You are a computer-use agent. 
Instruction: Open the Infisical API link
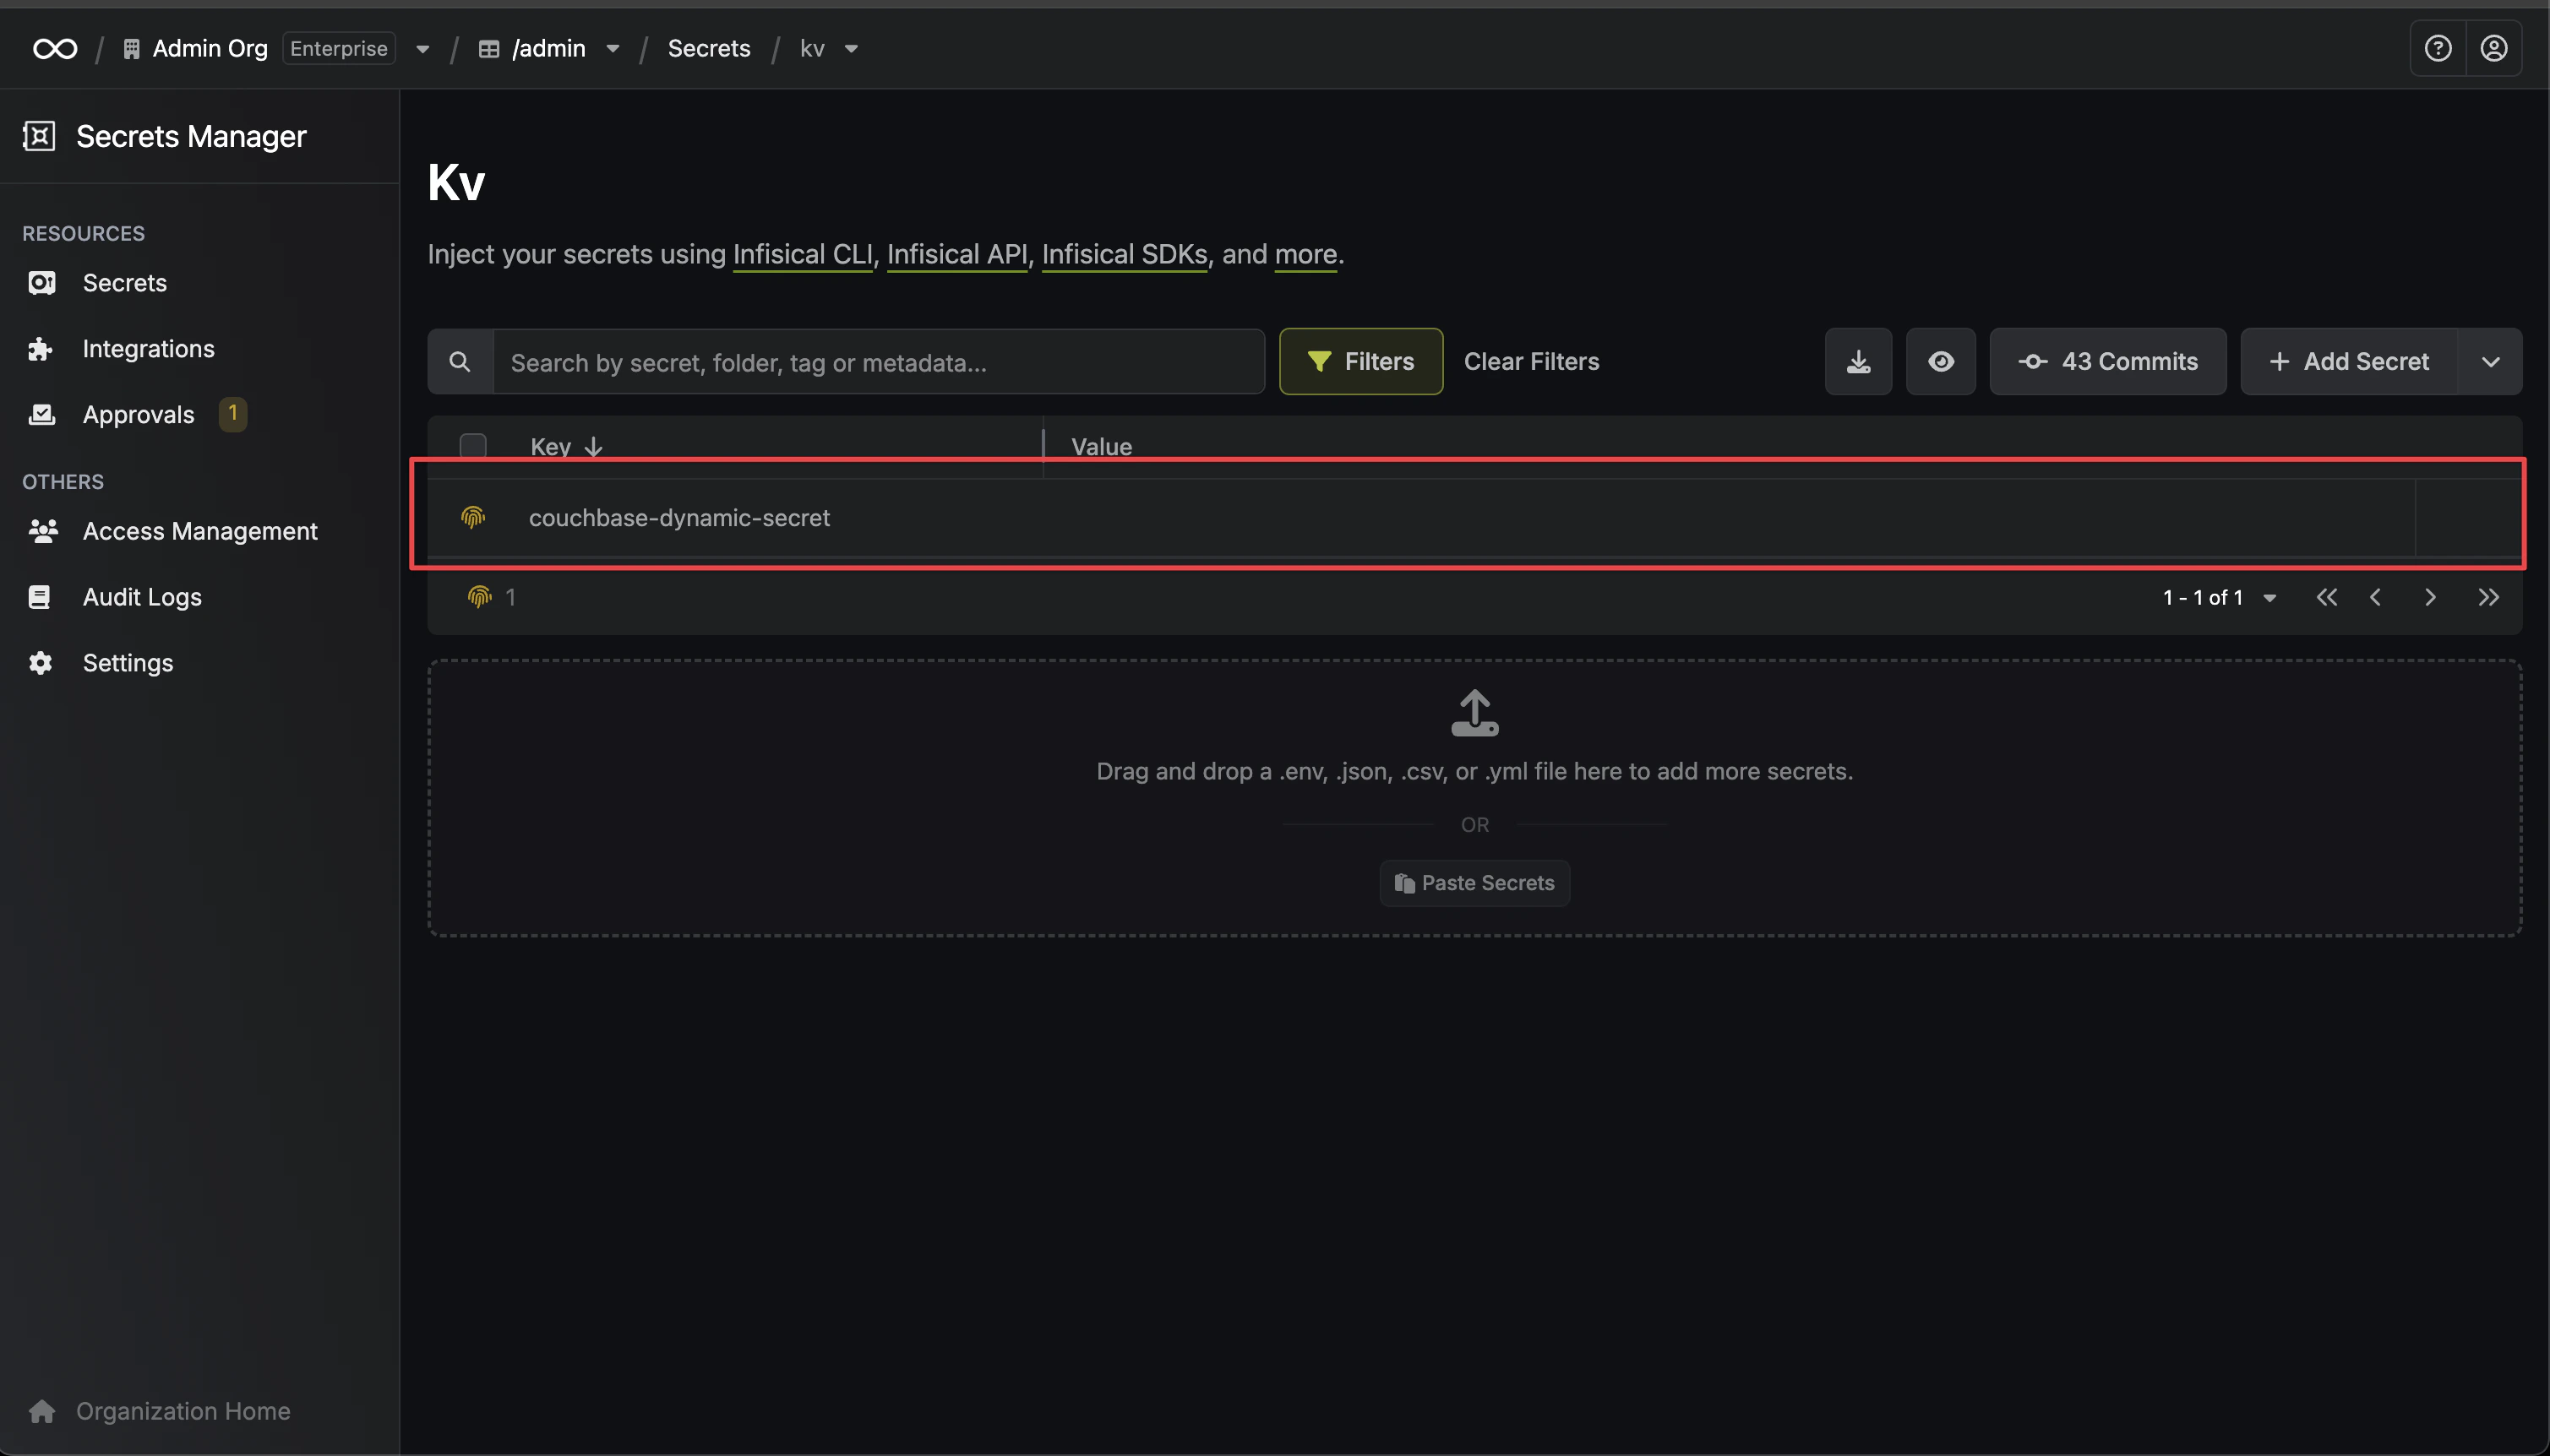(957, 255)
